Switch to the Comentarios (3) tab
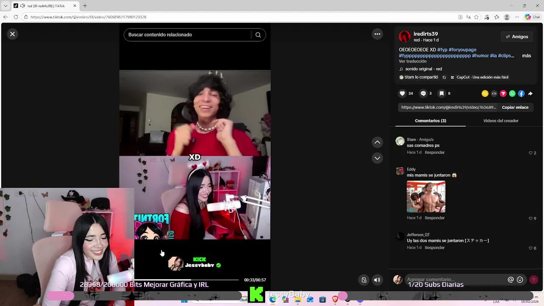The image size is (544, 306). tap(431, 121)
